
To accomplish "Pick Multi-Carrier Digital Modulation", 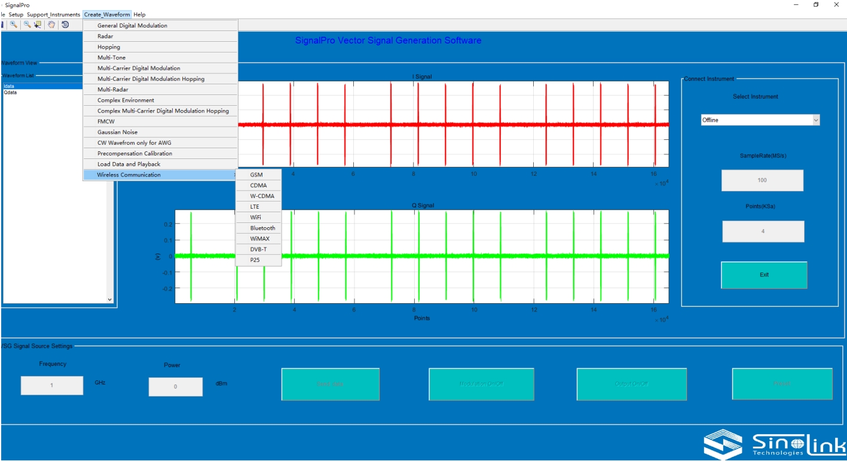I will tap(160, 68).
